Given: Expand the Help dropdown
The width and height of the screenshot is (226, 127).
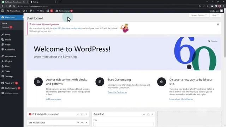Looking at the screenshot, I should click(215, 15).
